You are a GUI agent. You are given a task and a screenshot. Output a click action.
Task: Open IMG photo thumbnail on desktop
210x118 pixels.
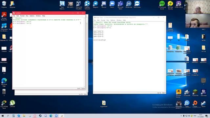point(71,4)
